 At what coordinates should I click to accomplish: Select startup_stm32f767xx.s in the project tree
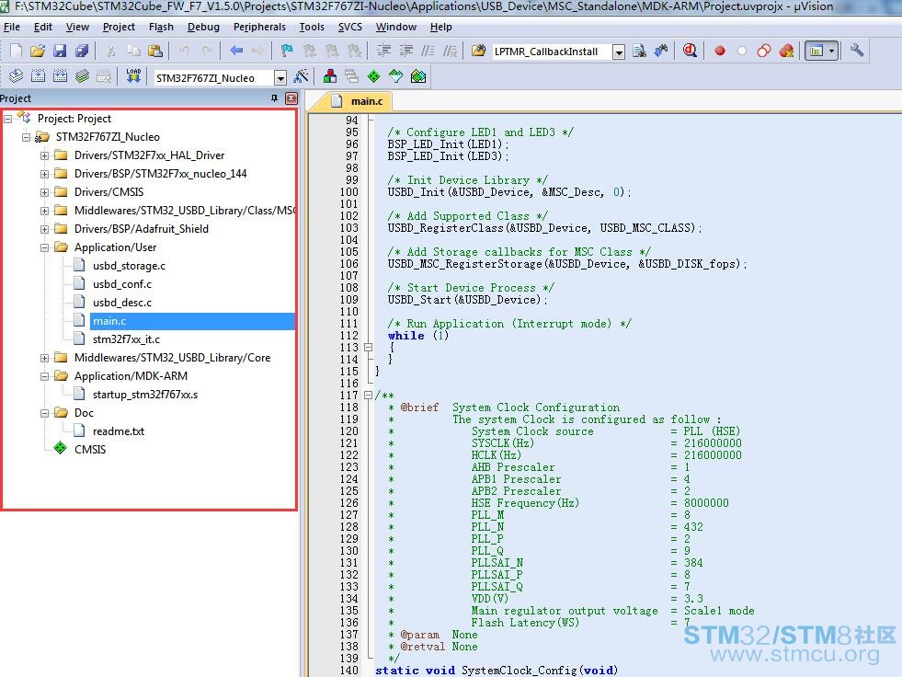145,395
